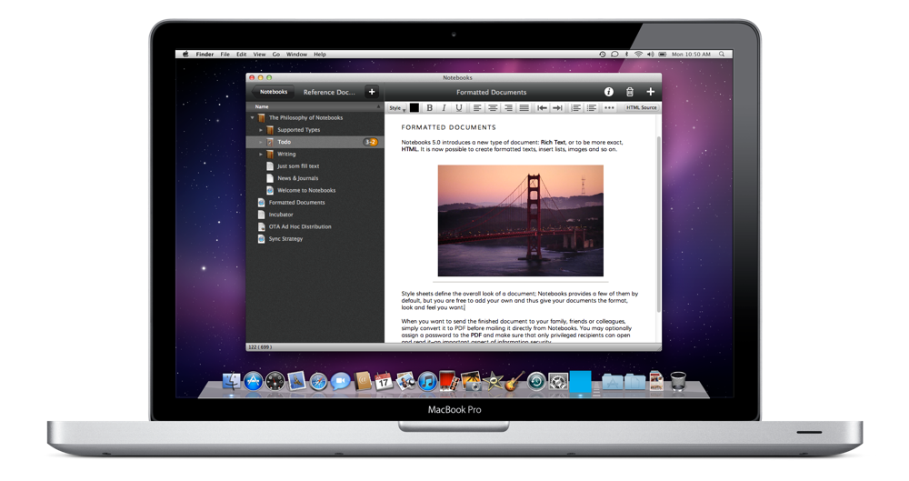Image resolution: width=909 pixels, height=481 pixels.
Task: Select the Sync Strategy document
Action: point(286,239)
